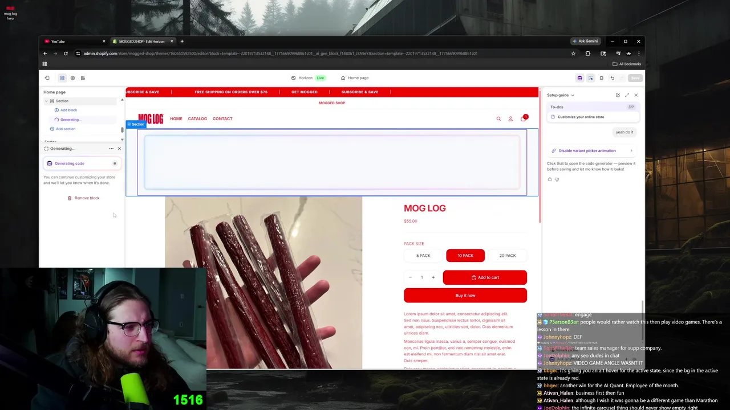Click the product image of meat sticks
This screenshot has width=730, height=410.
pos(263,283)
